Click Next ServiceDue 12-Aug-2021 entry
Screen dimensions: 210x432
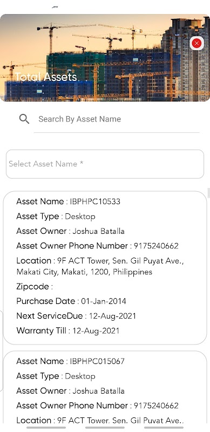coord(76,316)
